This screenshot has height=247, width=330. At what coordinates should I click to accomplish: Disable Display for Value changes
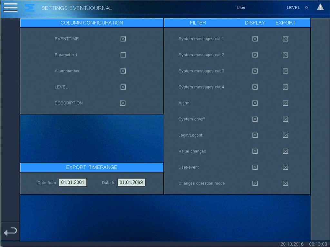click(x=255, y=151)
